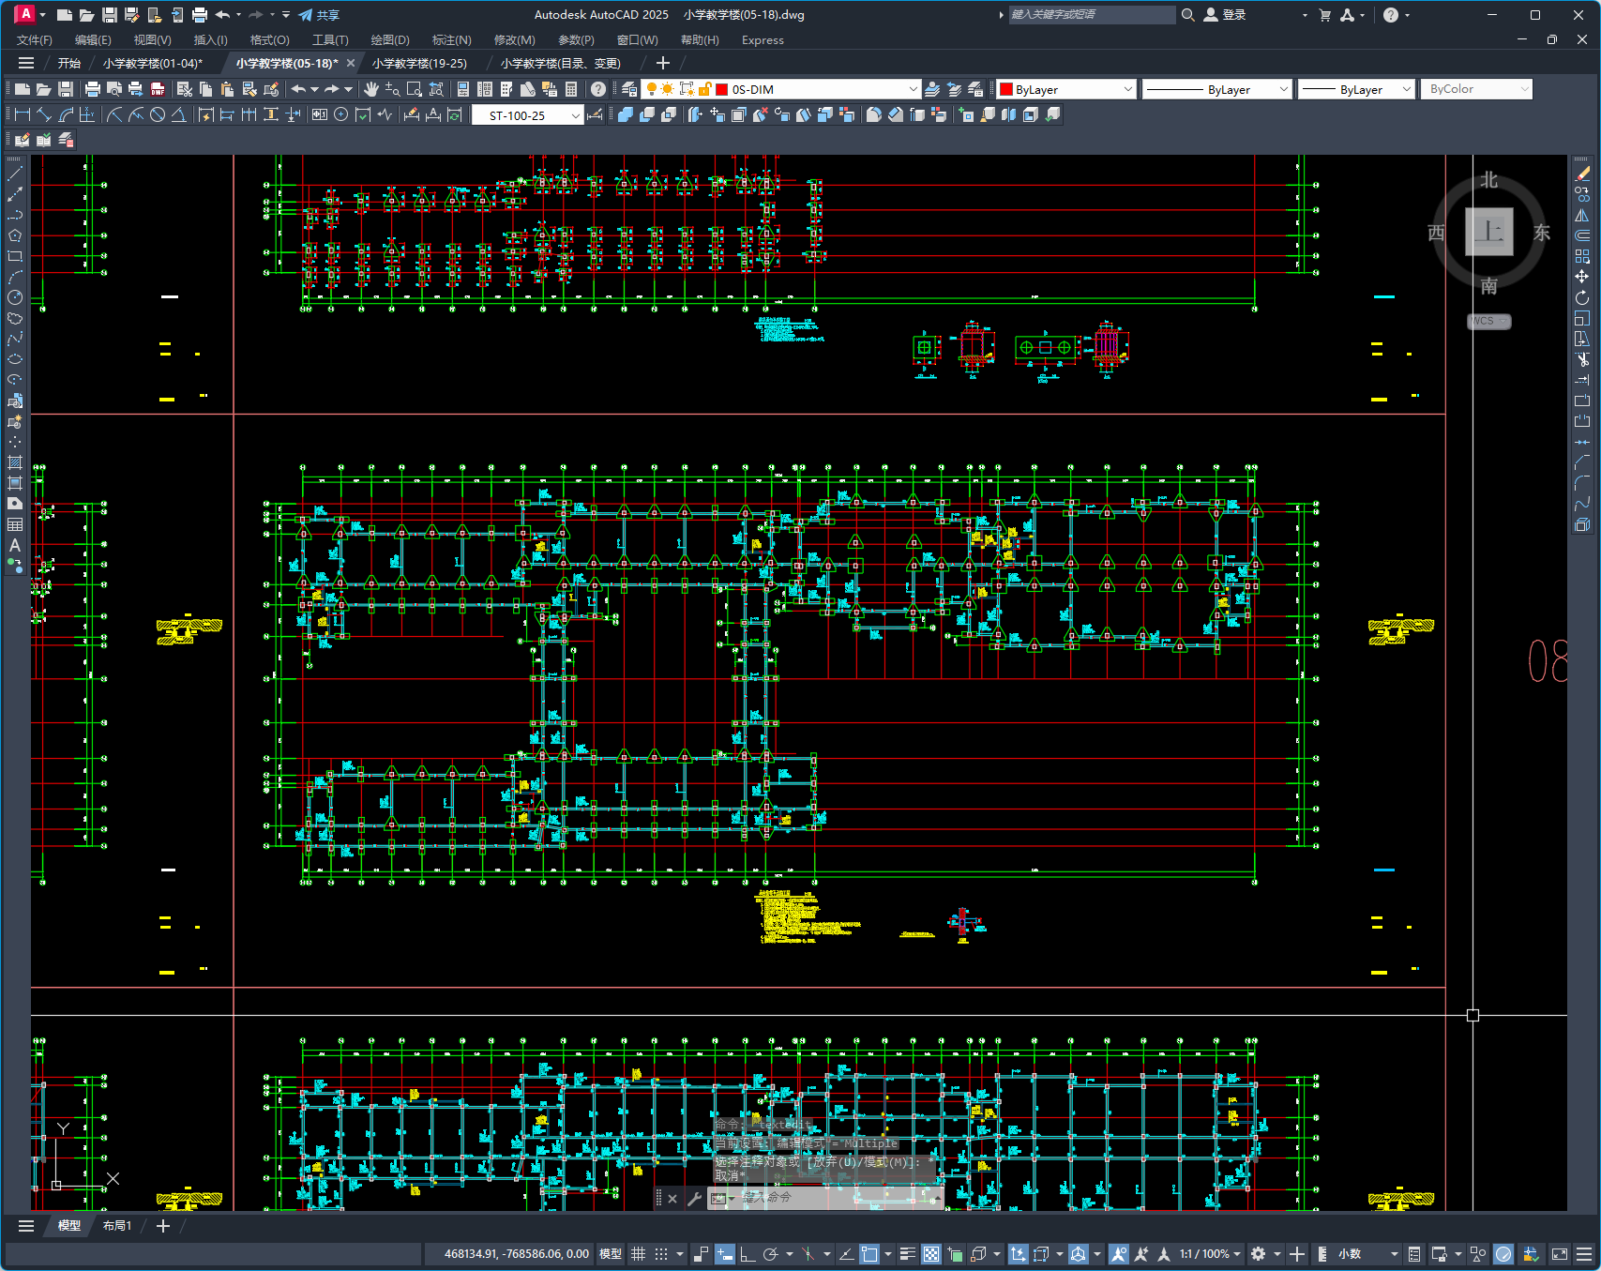Image resolution: width=1601 pixels, height=1271 pixels.
Task: Click the Angular dimension tool icon
Action: [x=178, y=114]
